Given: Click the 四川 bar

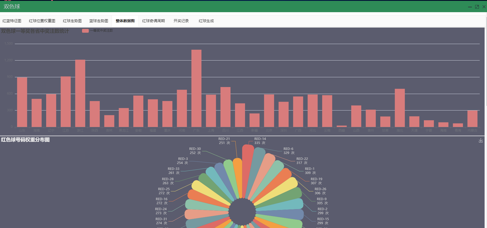Looking at the screenshot, I should coord(226,107).
